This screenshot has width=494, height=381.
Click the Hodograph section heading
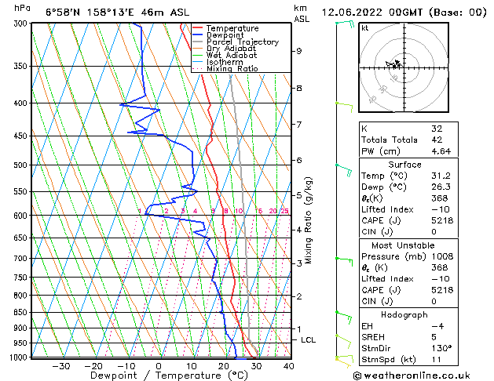404,315
